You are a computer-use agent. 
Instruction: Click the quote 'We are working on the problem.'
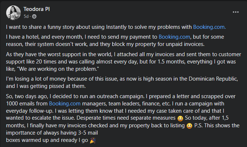[x=59, y=69]
